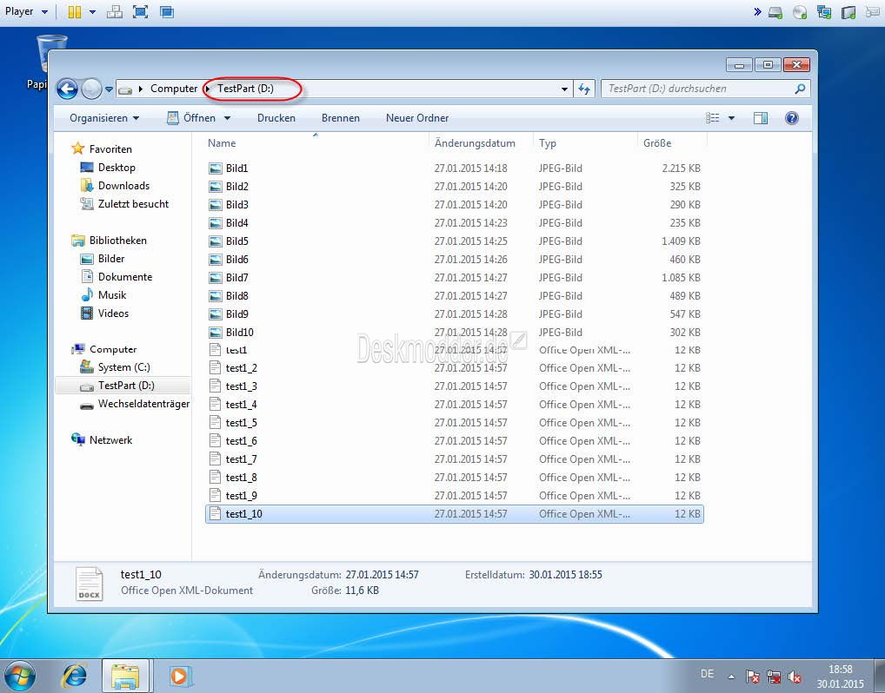Select the Bild1 JPEG file icon
Viewport: 885px width, 693px height.
pyautogui.click(x=215, y=168)
